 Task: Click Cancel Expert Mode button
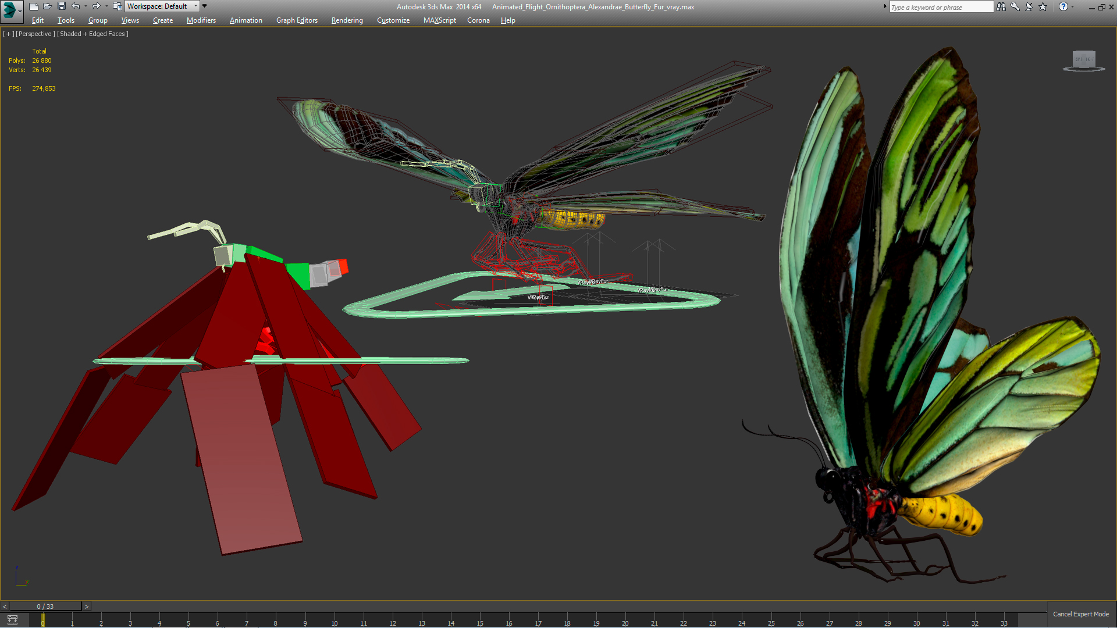pyautogui.click(x=1080, y=614)
